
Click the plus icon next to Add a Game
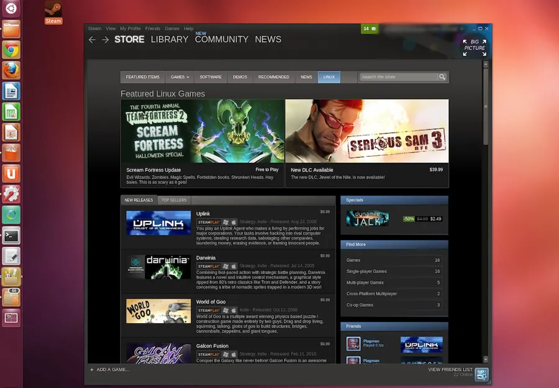point(92,369)
